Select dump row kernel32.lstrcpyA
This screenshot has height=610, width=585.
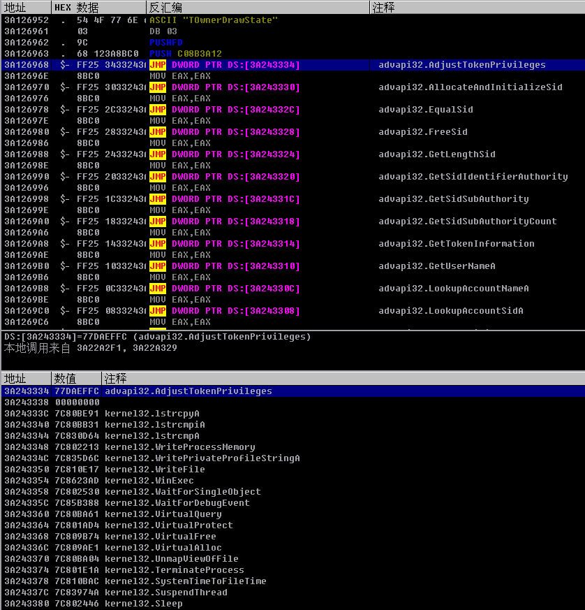[293, 414]
